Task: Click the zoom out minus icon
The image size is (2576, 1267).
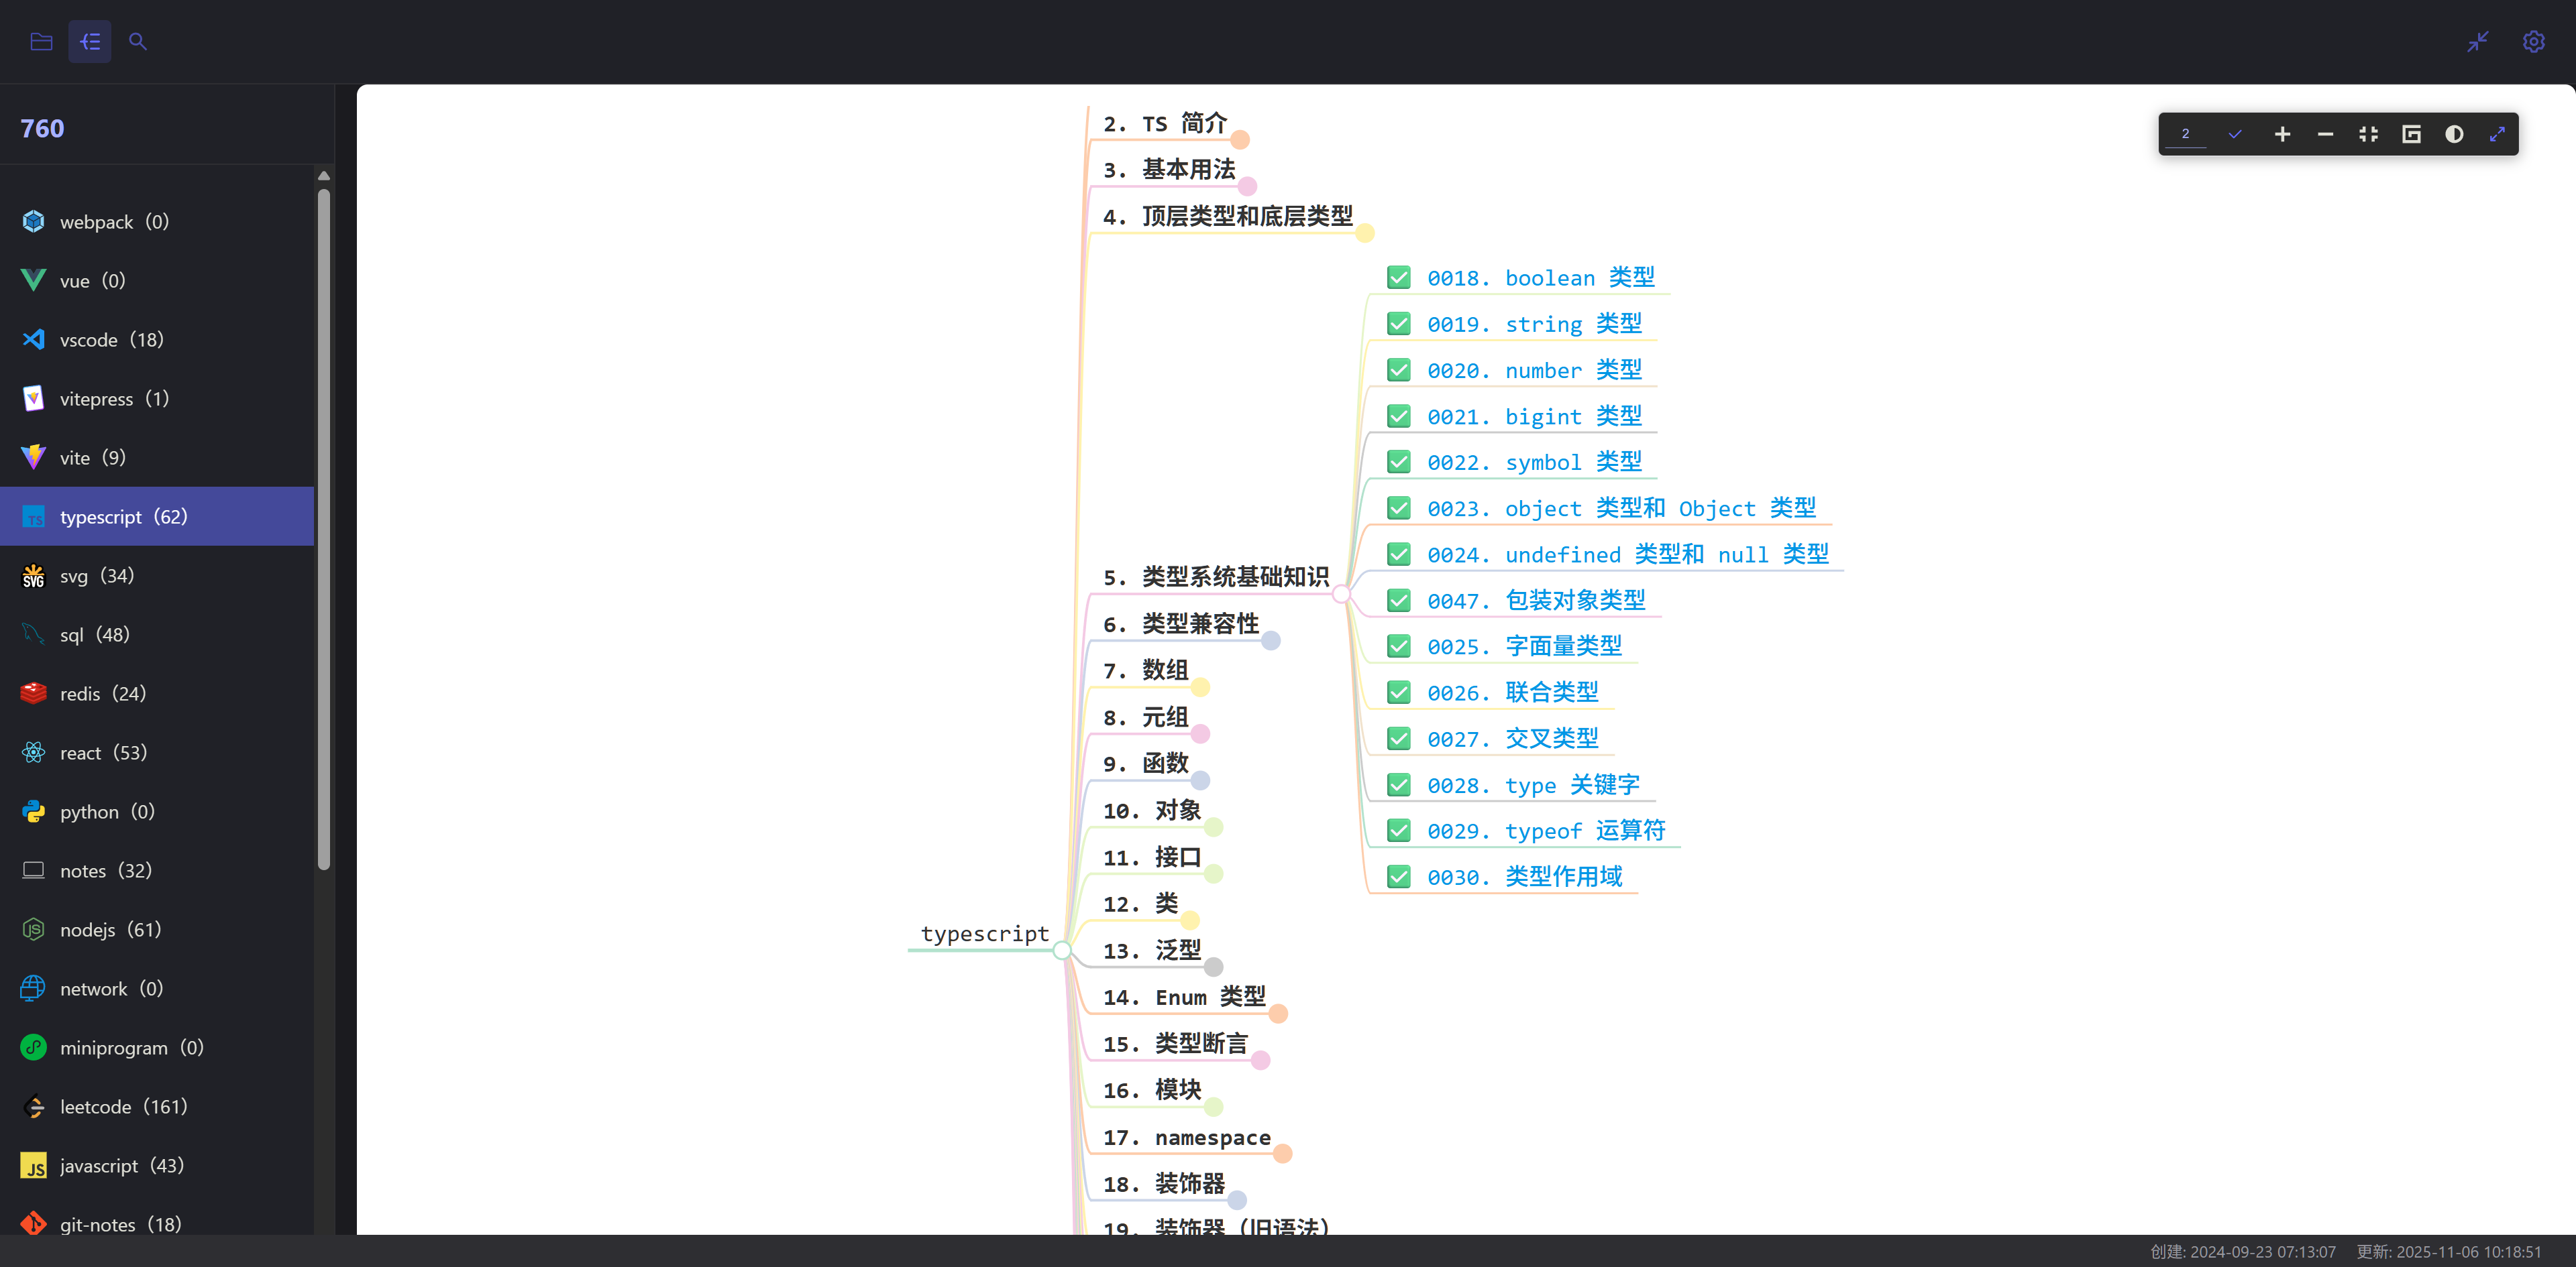Action: [x=2325, y=134]
